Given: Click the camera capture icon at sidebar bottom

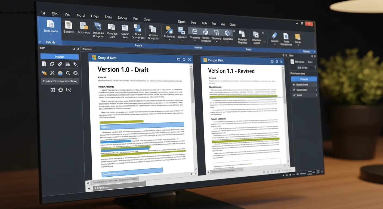Looking at the screenshot, I should [53, 90].
